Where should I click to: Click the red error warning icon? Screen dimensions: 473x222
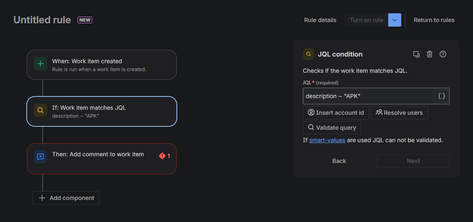pyautogui.click(x=162, y=156)
